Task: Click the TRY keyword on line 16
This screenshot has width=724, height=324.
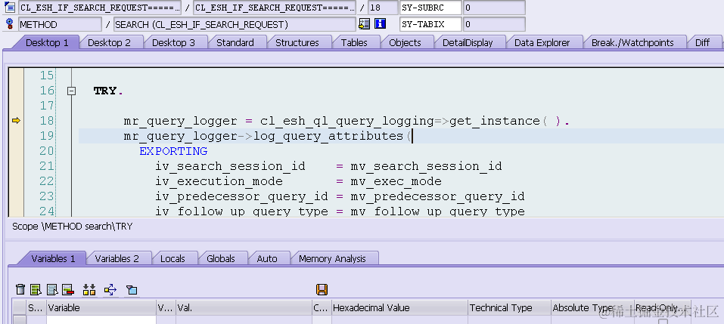Action: (105, 91)
